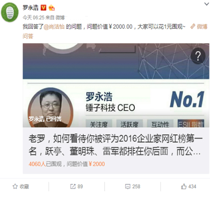Open the 老罗 question title text
The width and height of the screenshot is (210, 197).
(115, 145)
